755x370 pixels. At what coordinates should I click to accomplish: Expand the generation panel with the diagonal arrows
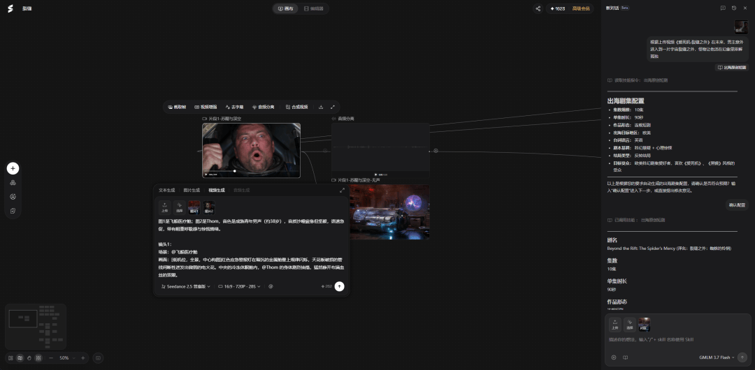pyautogui.click(x=342, y=190)
